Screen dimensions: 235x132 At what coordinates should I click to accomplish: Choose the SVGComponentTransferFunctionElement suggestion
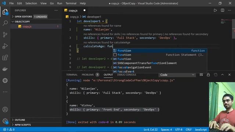(160, 63)
